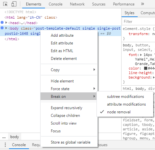Toggle the device toolbar icon
The width and height of the screenshot is (155, 150).
[14, 4]
